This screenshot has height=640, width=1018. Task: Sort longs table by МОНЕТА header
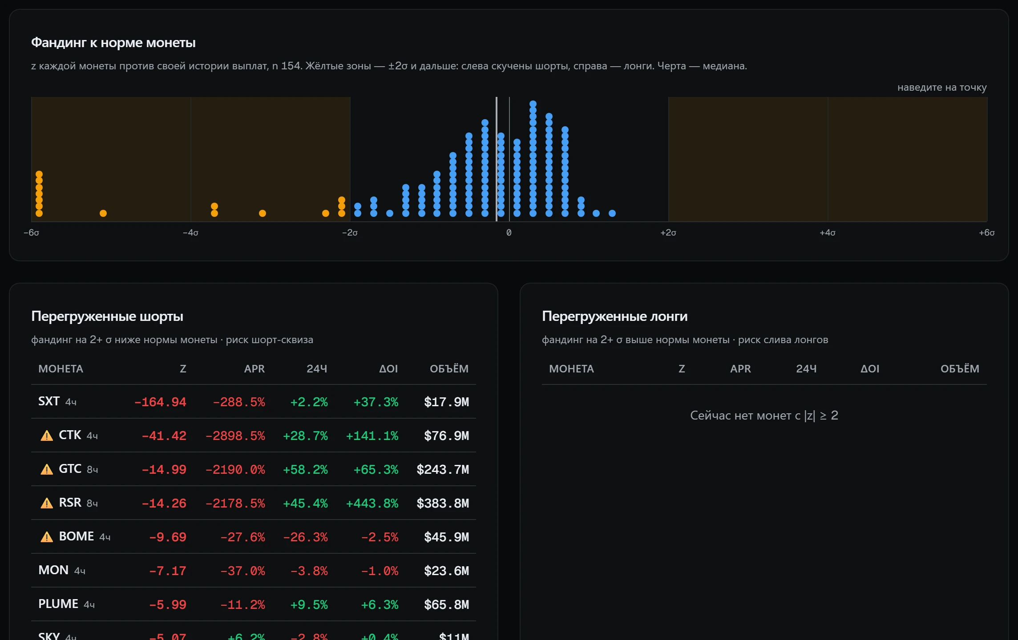[571, 369]
